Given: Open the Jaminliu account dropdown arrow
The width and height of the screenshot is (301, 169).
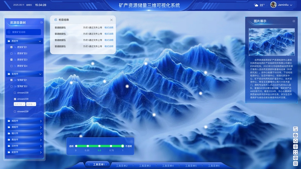Looking at the screenshot, I should pos(291,5).
